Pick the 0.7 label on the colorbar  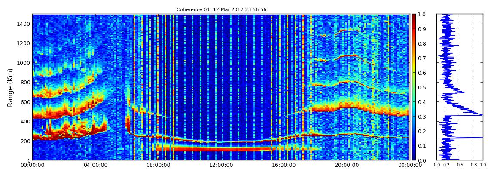422,58
